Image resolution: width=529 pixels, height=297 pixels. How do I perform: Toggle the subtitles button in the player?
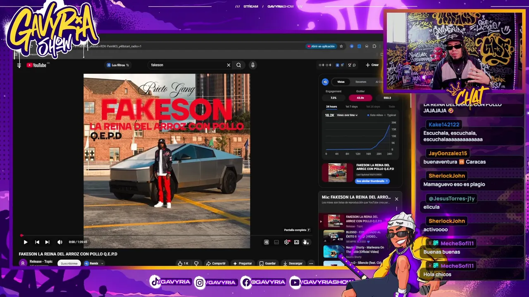[276, 242]
